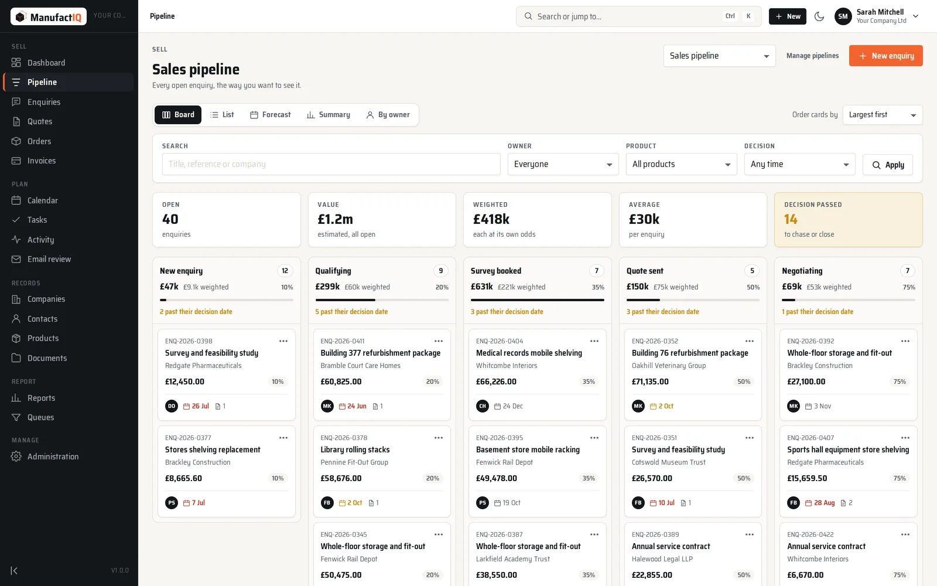Click the New button in top bar
Viewport: 937px width, 586px height.
(x=787, y=16)
